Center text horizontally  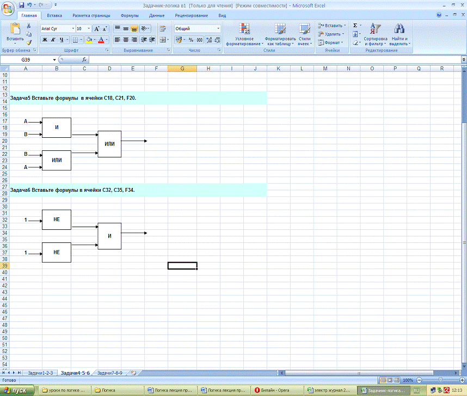click(126, 40)
